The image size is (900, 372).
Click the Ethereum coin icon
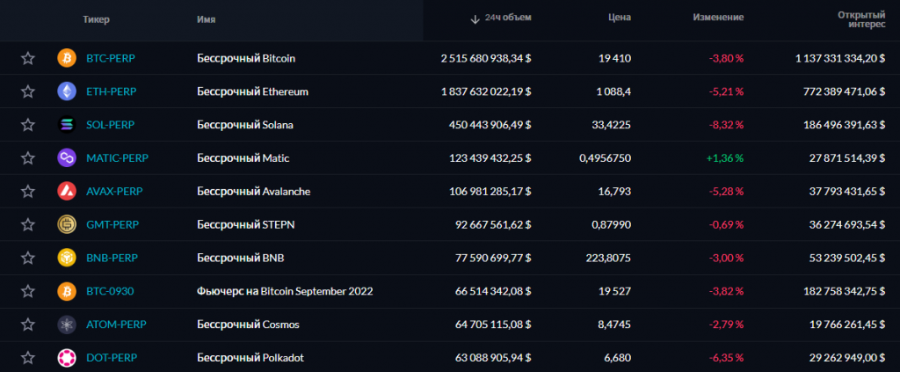[67, 91]
